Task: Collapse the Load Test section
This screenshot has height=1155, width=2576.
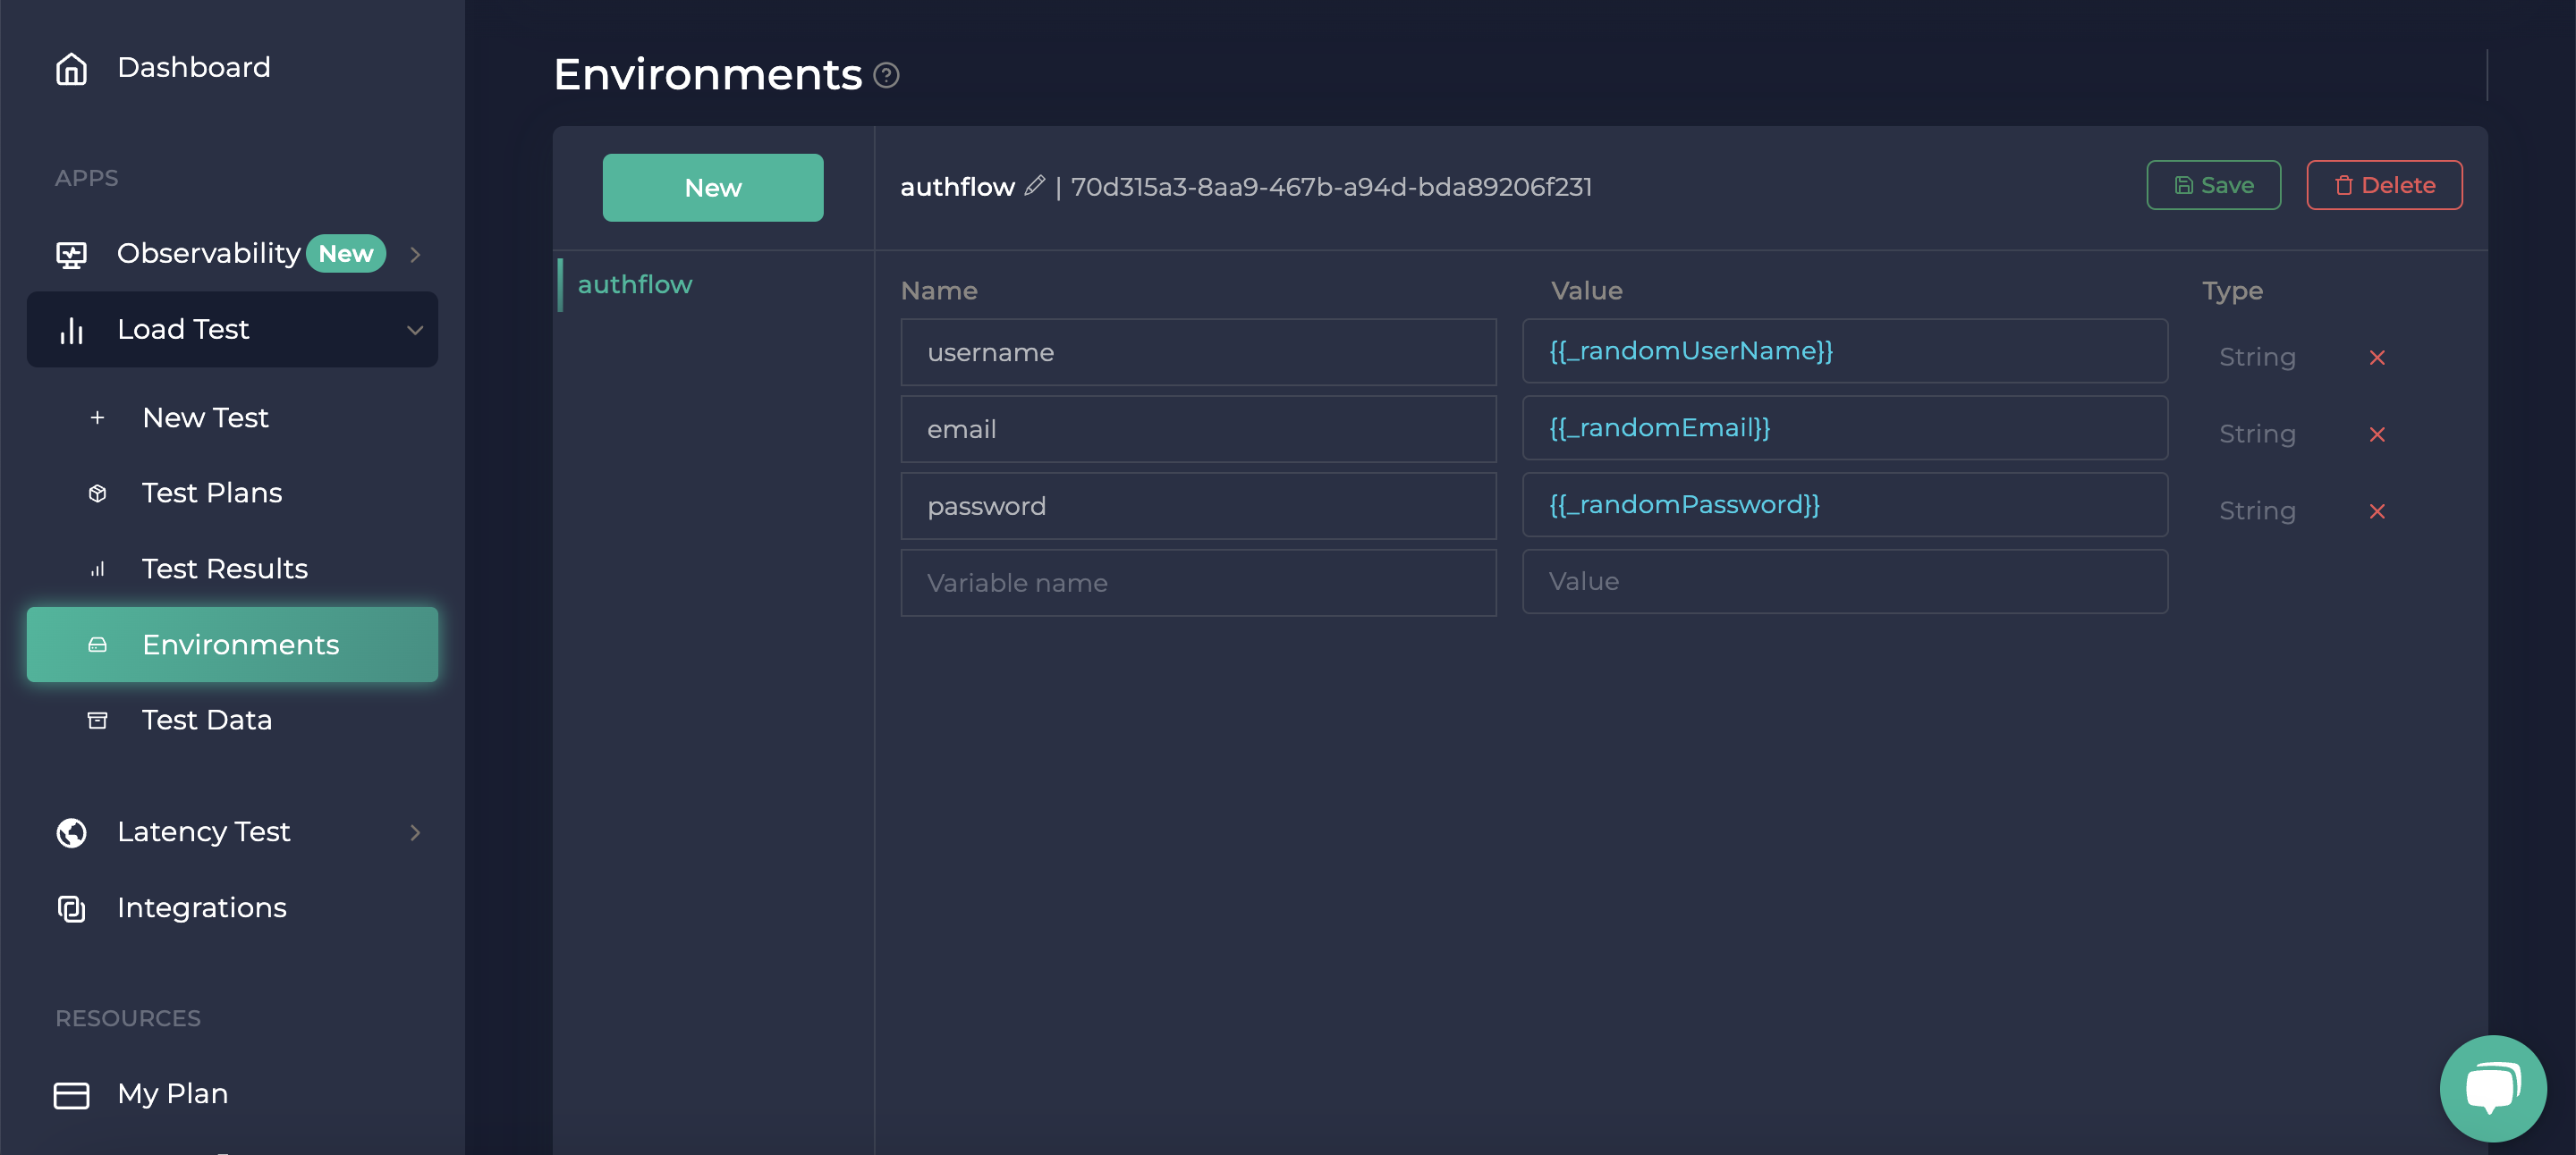Action: (x=415, y=330)
